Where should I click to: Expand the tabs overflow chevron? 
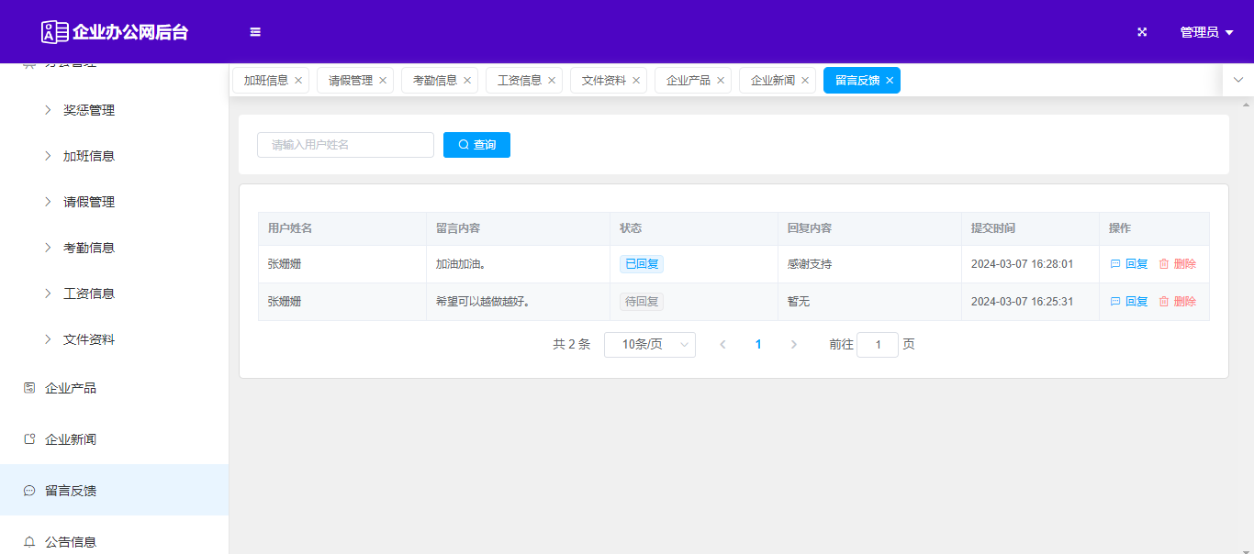pos(1237,80)
